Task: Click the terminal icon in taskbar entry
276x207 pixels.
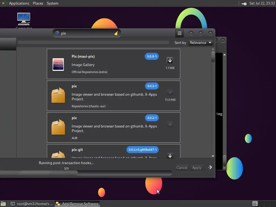Action: (13, 204)
